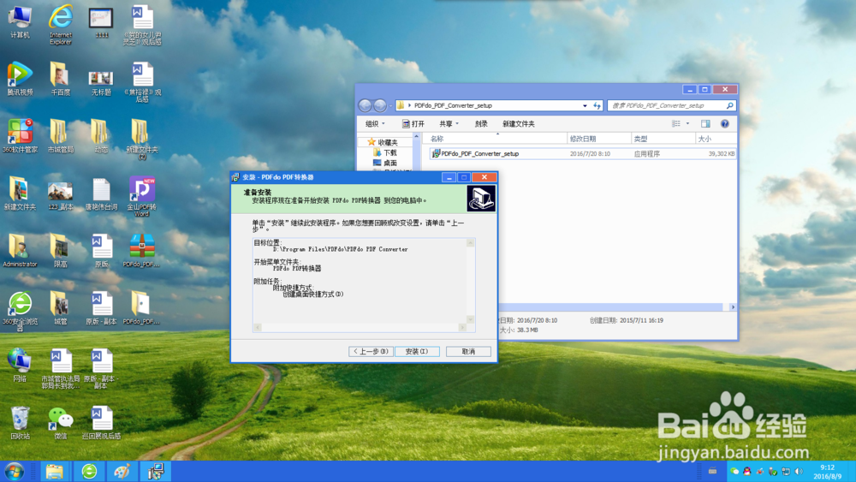Expand the address bar history dropdown arrow

pyautogui.click(x=585, y=105)
